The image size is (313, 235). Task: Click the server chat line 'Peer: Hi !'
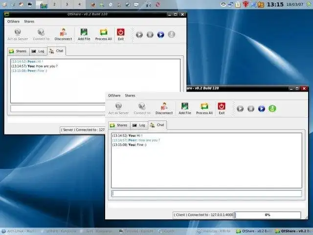point(27,62)
